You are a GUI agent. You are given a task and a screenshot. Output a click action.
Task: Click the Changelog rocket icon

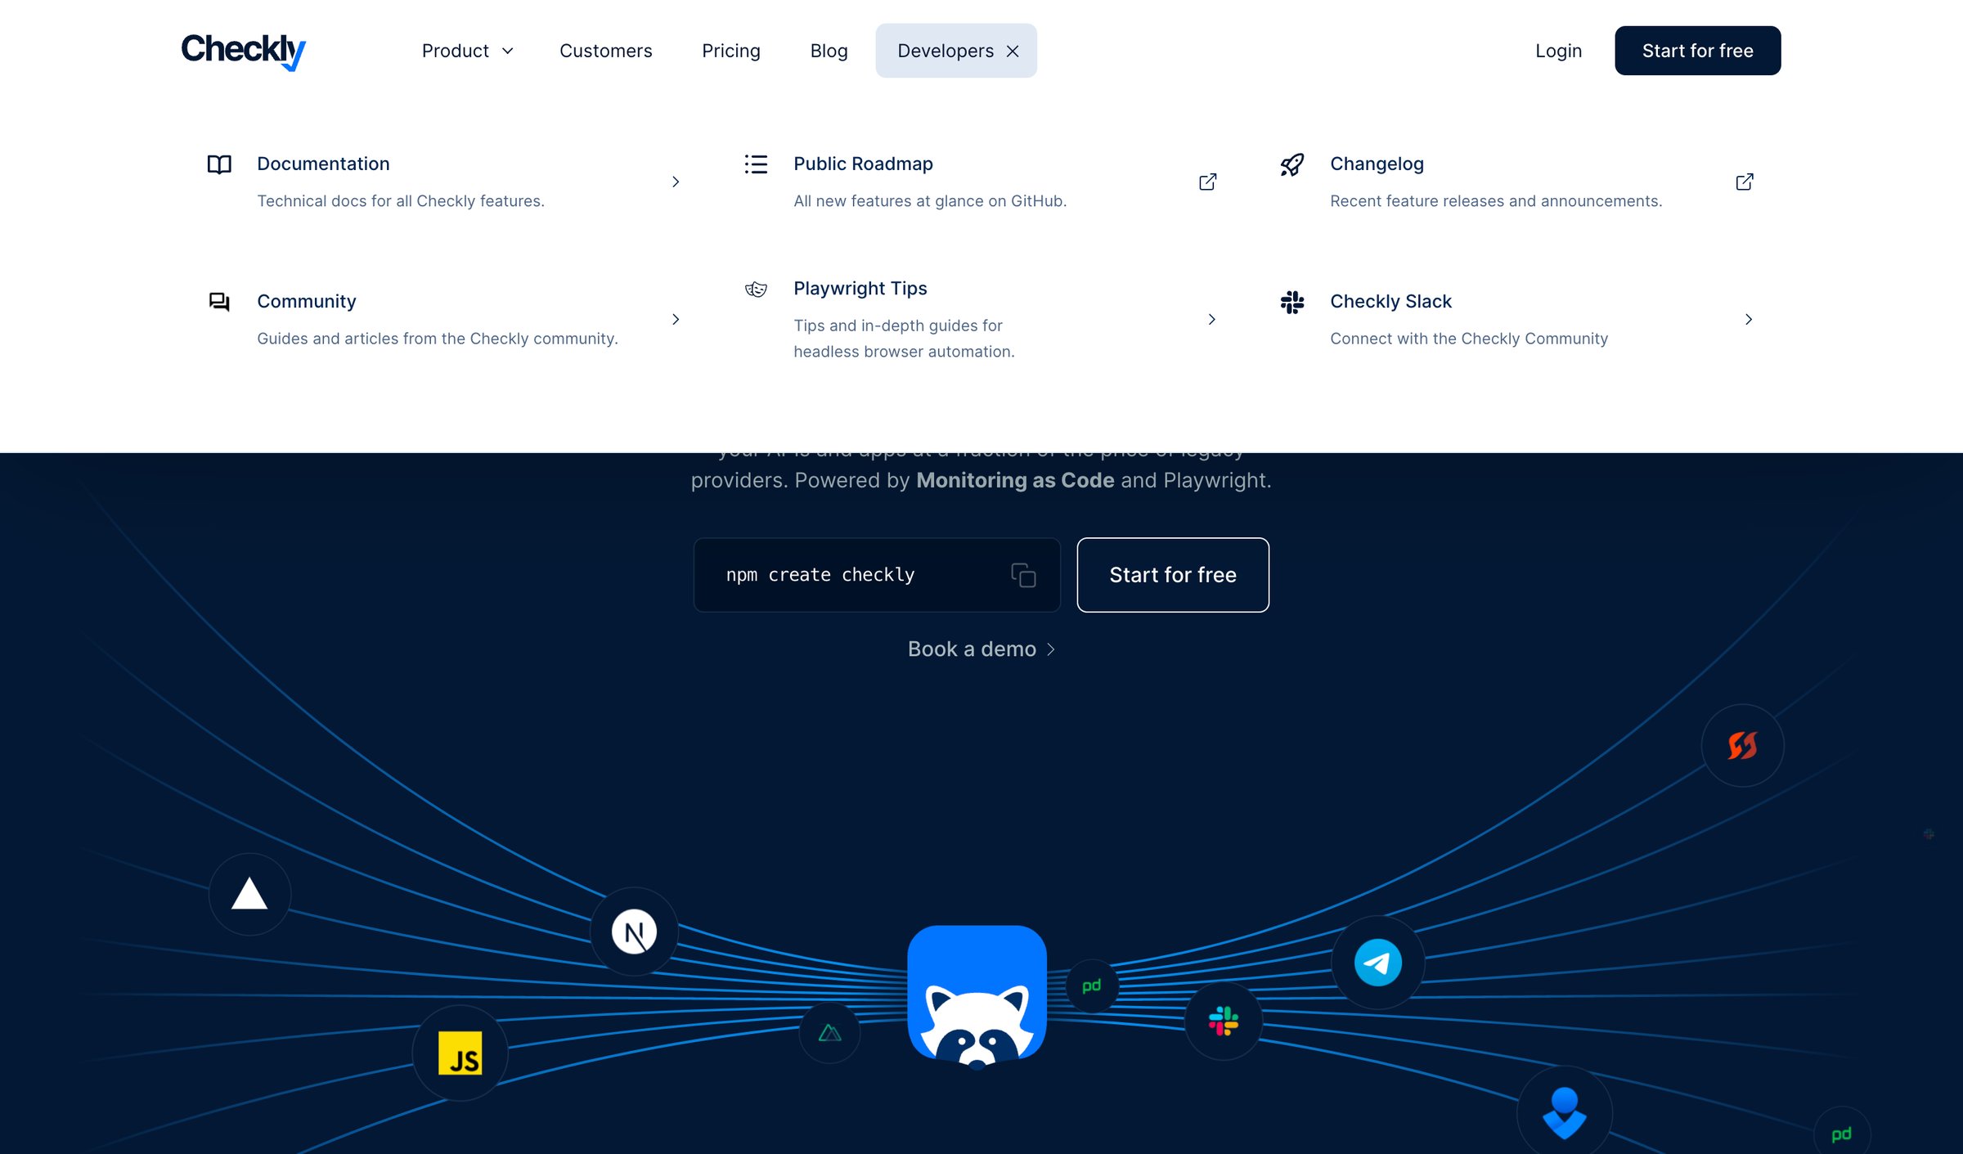pyautogui.click(x=1292, y=164)
